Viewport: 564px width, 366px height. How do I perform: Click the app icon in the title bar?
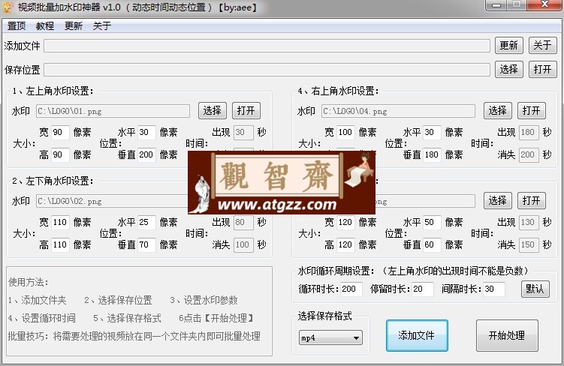click(8, 7)
